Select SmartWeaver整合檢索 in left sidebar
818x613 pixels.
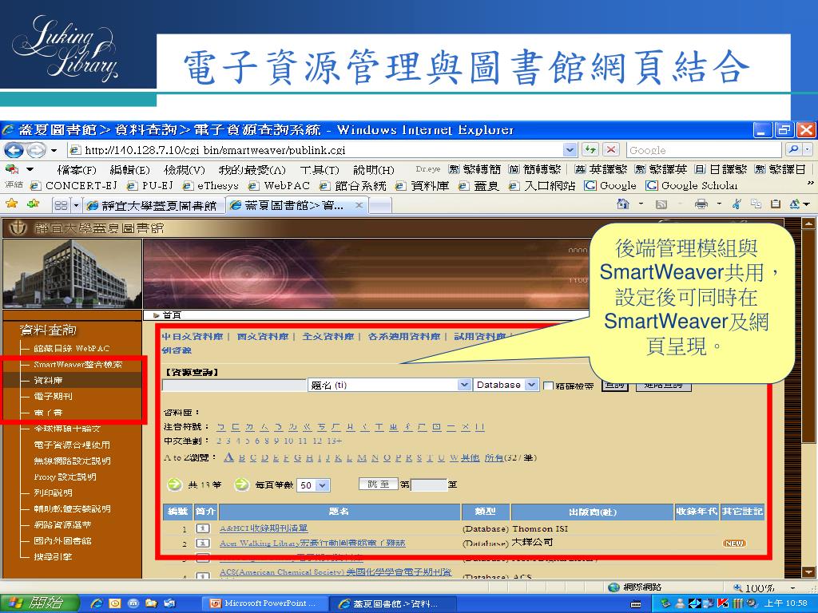pos(77,364)
